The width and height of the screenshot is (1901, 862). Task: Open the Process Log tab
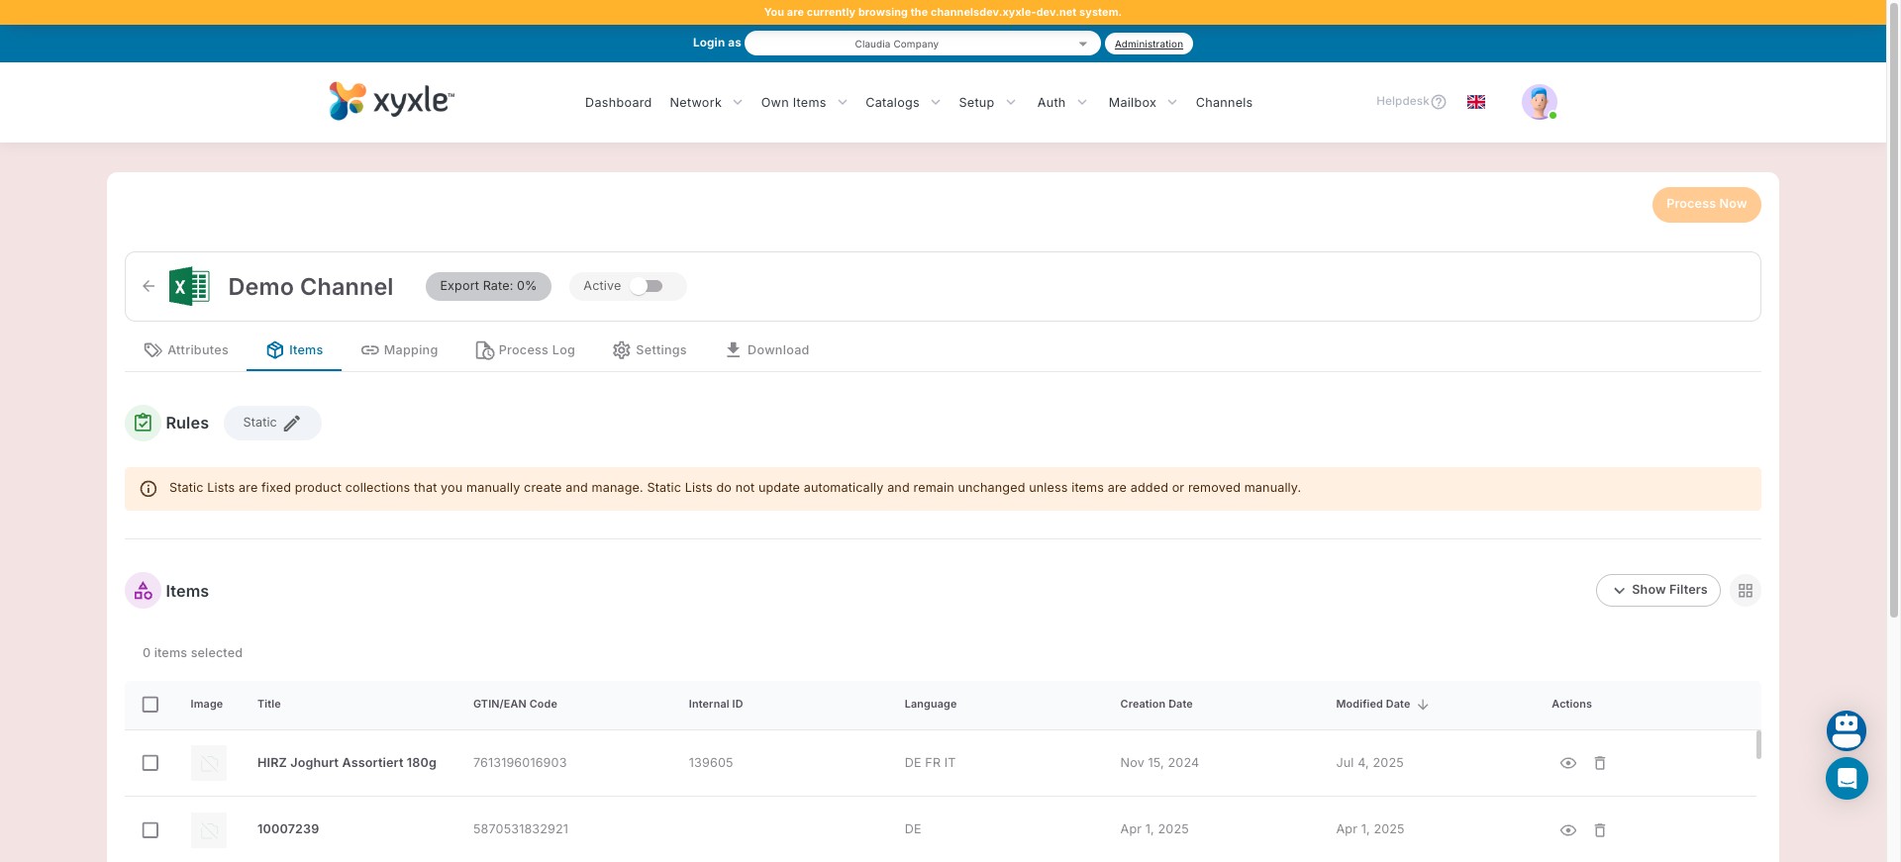[525, 350]
